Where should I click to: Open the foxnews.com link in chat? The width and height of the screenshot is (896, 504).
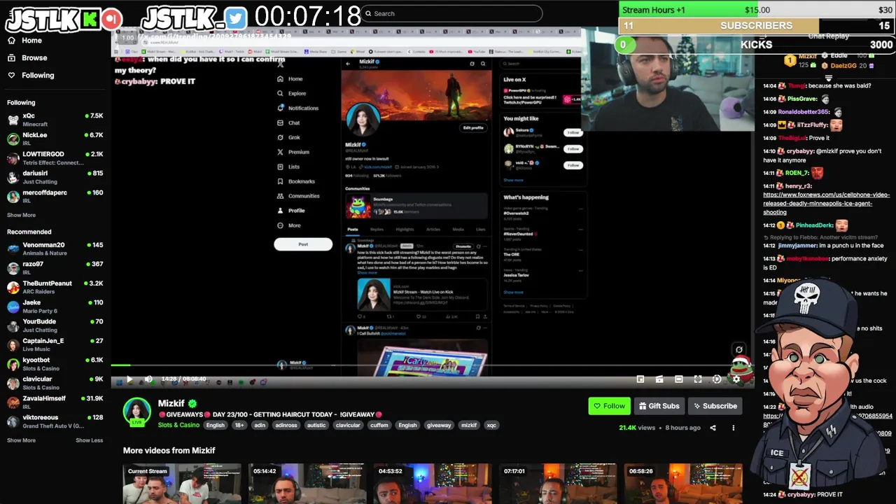click(x=826, y=203)
